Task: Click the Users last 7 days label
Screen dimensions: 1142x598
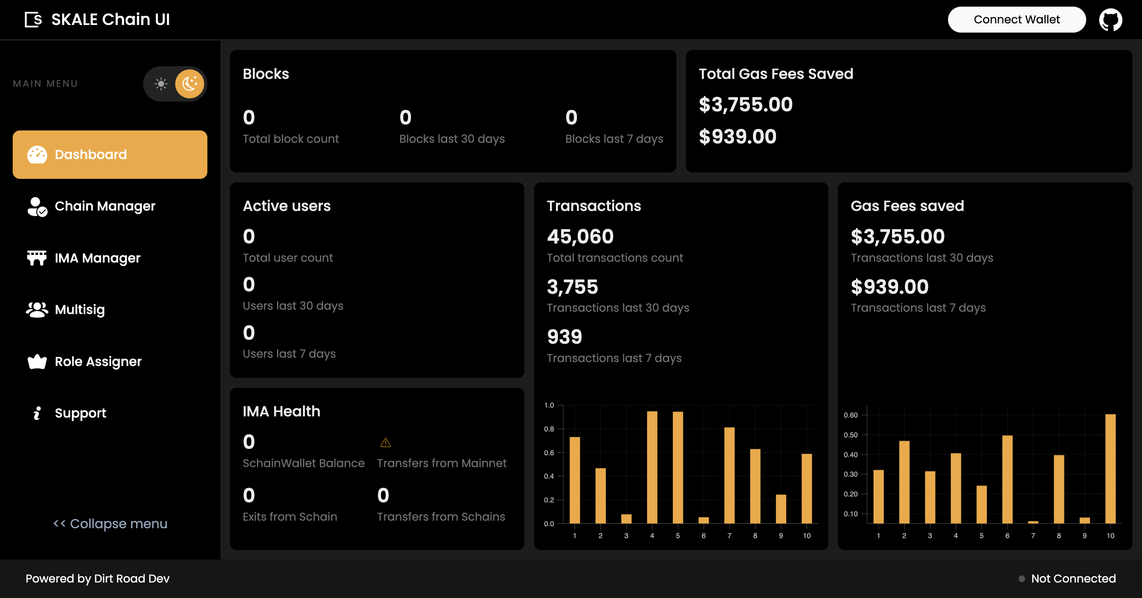Action: [289, 354]
